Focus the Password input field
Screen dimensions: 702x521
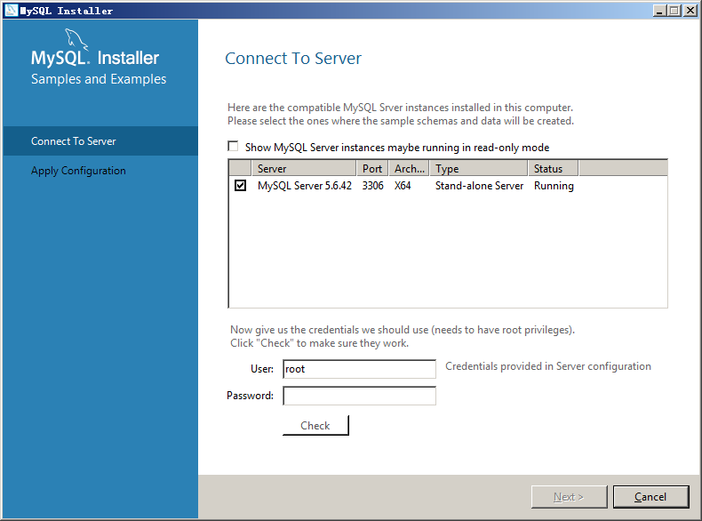(360, 396)
